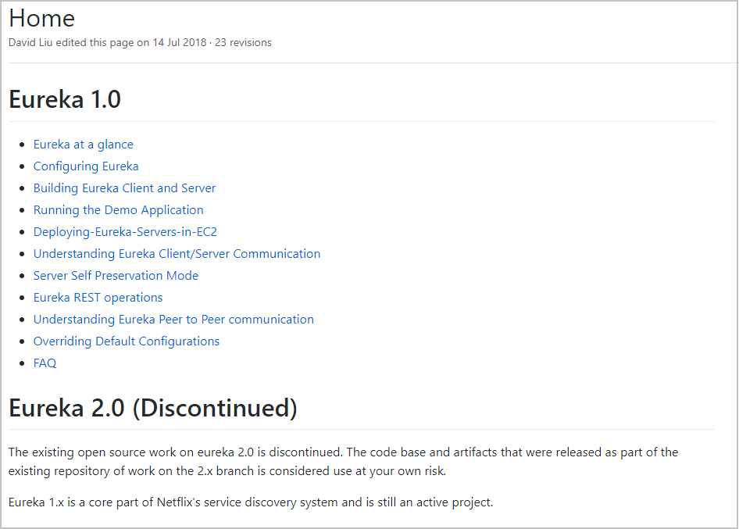This screenshot has width=739, height=529.
Task: Open Building Eureka Client and Server link
Action: 124,188
